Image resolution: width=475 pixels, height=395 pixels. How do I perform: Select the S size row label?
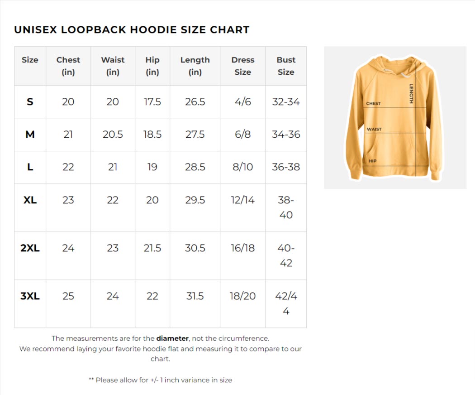click(x=30, y=102)
